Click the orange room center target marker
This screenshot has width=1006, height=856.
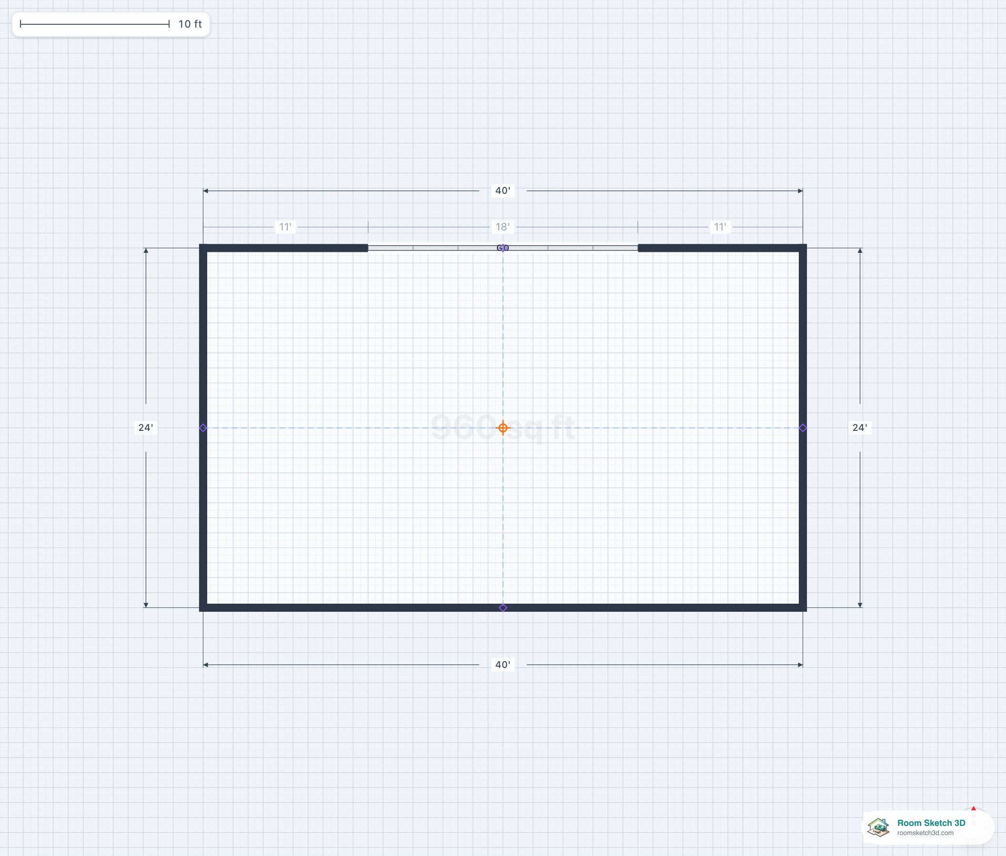coord(503,428)
